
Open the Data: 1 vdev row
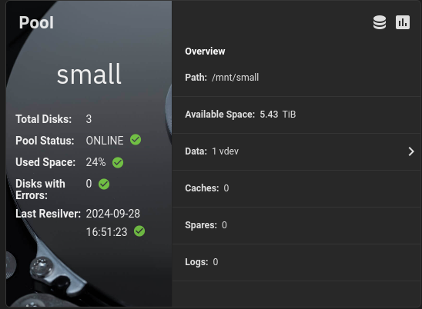(296, 151)
